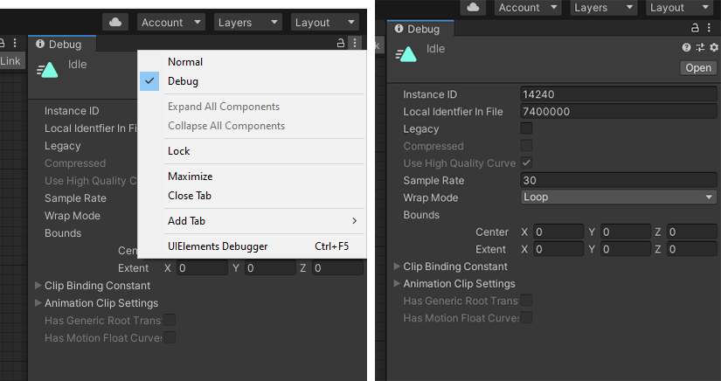Click the Idle animation clip icon on right
The width and height of the screenshot is (721, 381).
coord(406,54)
